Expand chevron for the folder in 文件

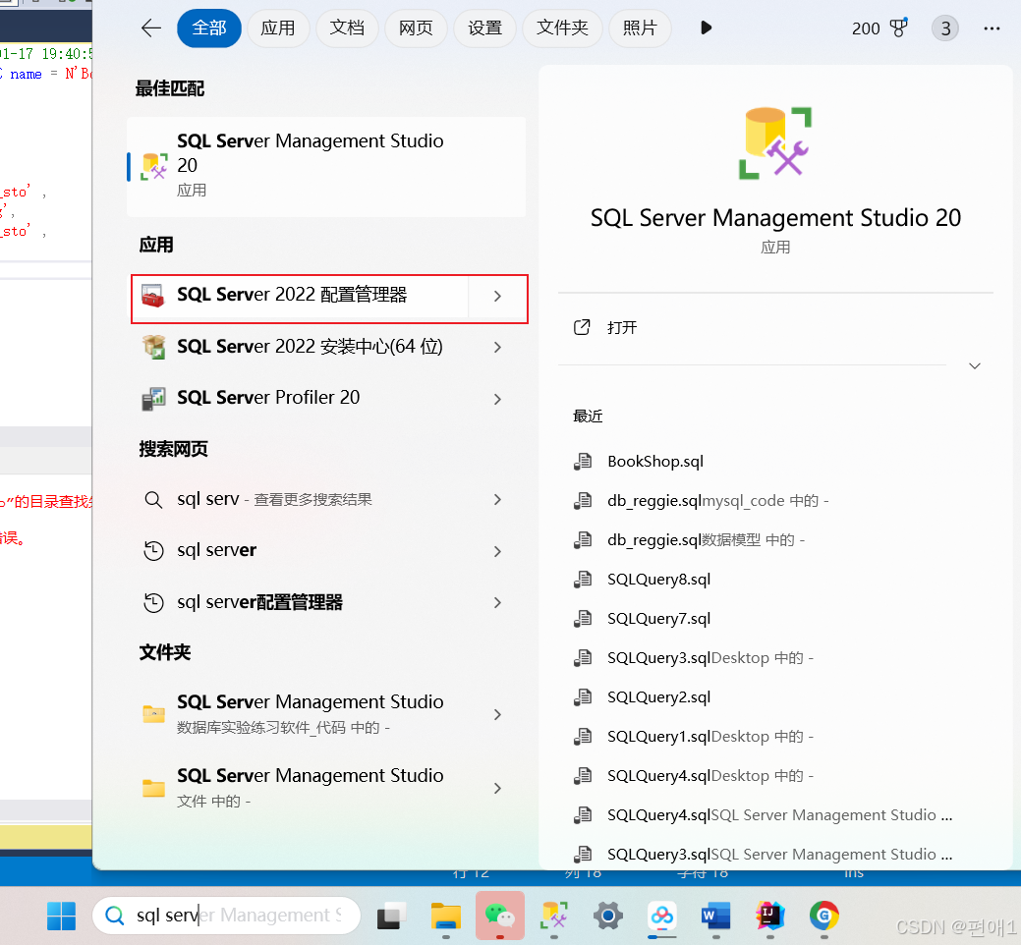(x=497, y=788)
